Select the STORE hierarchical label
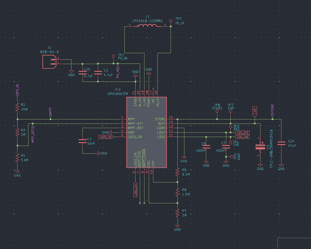This screenshot has width=311, height=249. pyautogui.click(x=272, y=110)
